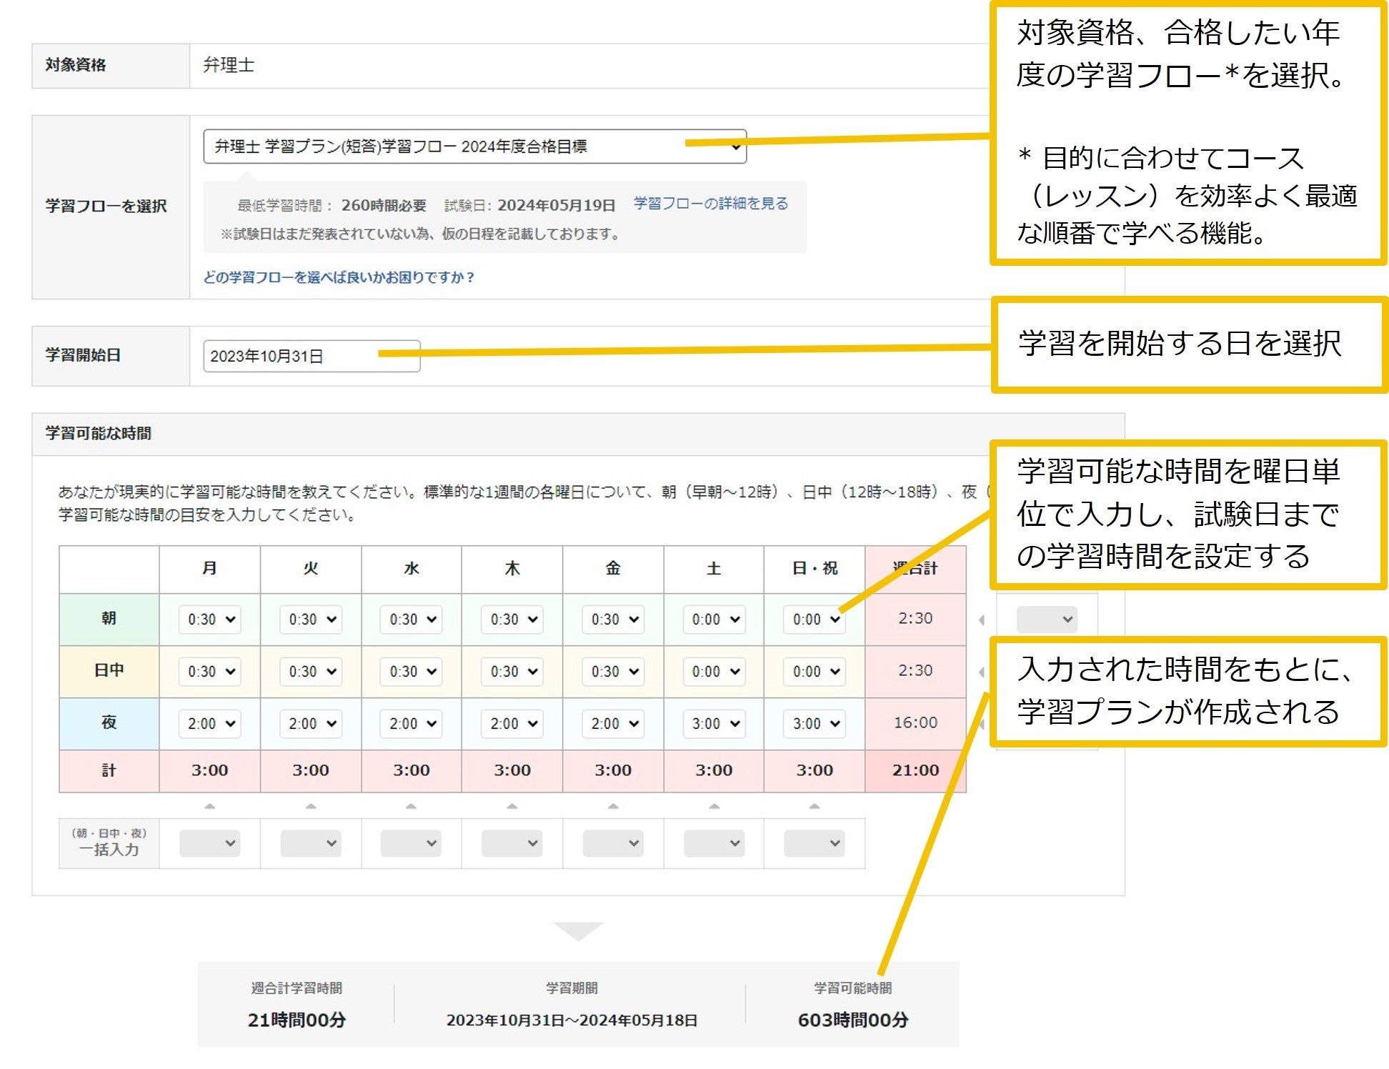Open the 朝 row bulk-input dropdown at right
This screenshot has height=1069, width=1389.
(x=1046, y=620)
